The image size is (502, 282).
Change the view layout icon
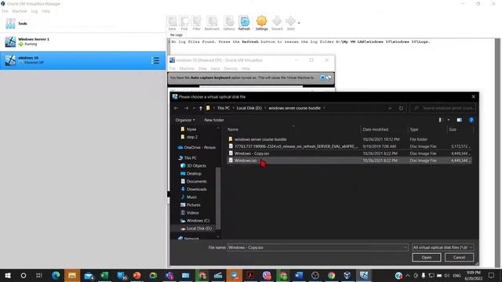(440, 120)
